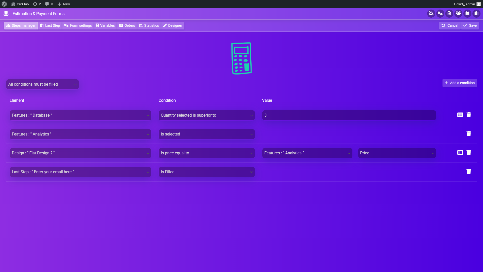The image size is (483, 272).
Task: Open the Is selected condition dropdown
Action: (x=207, y=134)
